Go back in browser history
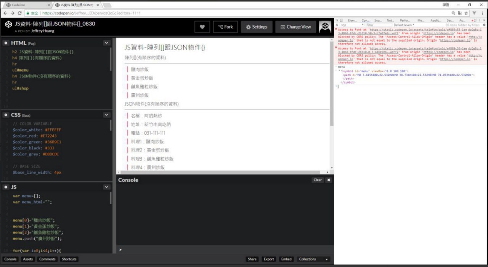This screenshot has height=267, width=488. click(x=5, y=13)
